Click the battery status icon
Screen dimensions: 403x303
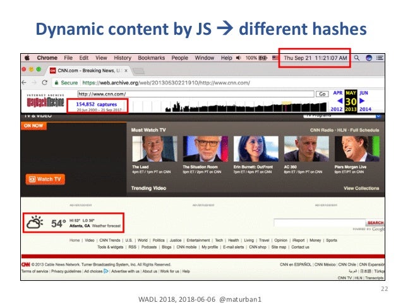263,58
